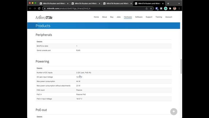Click the MikroTik logo
This screenshot has height=118, width=209.
pos(44,17)
